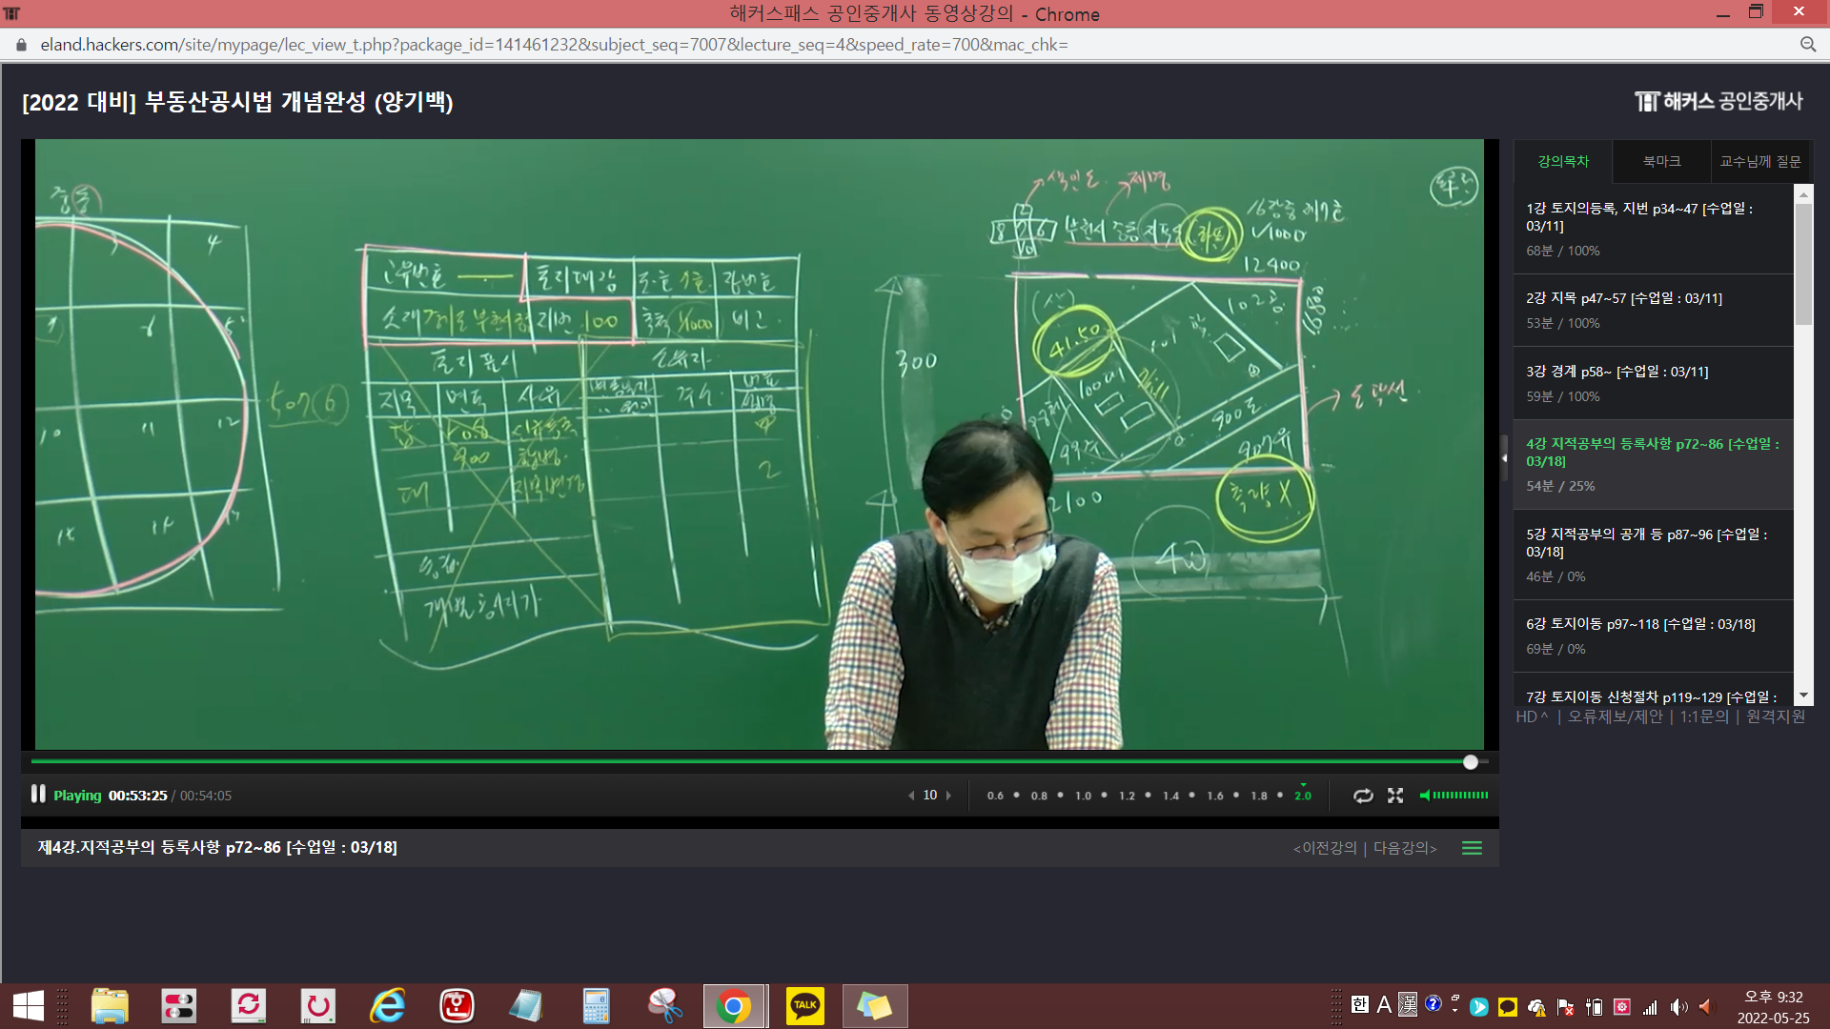Toggle the repeat loop icon
Viewport: 1830px width, 1029px height.
(x=1363, y=796)
